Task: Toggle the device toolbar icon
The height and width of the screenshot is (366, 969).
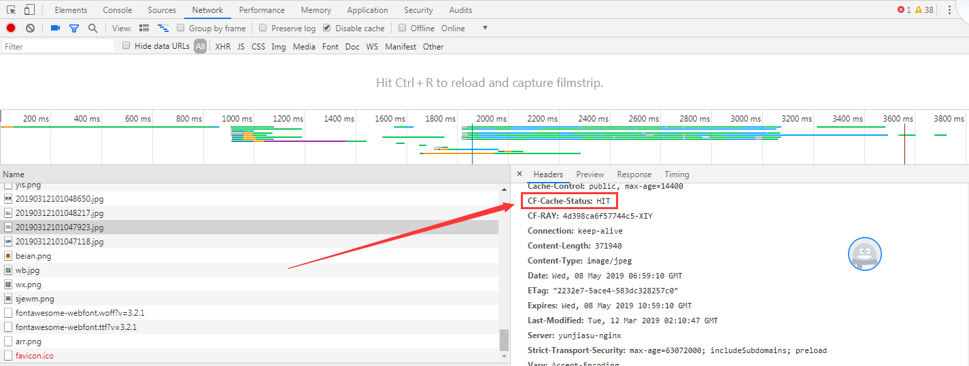Action: (29, 10)
